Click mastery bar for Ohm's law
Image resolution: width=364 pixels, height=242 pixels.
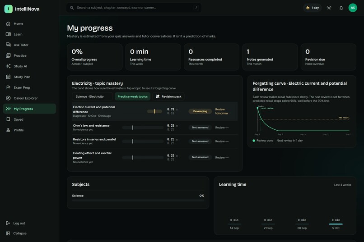click(x=143, y=128)
